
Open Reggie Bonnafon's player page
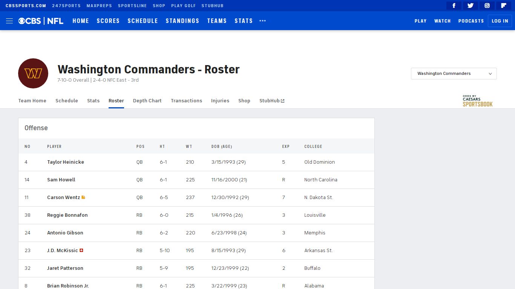(67, 215)
